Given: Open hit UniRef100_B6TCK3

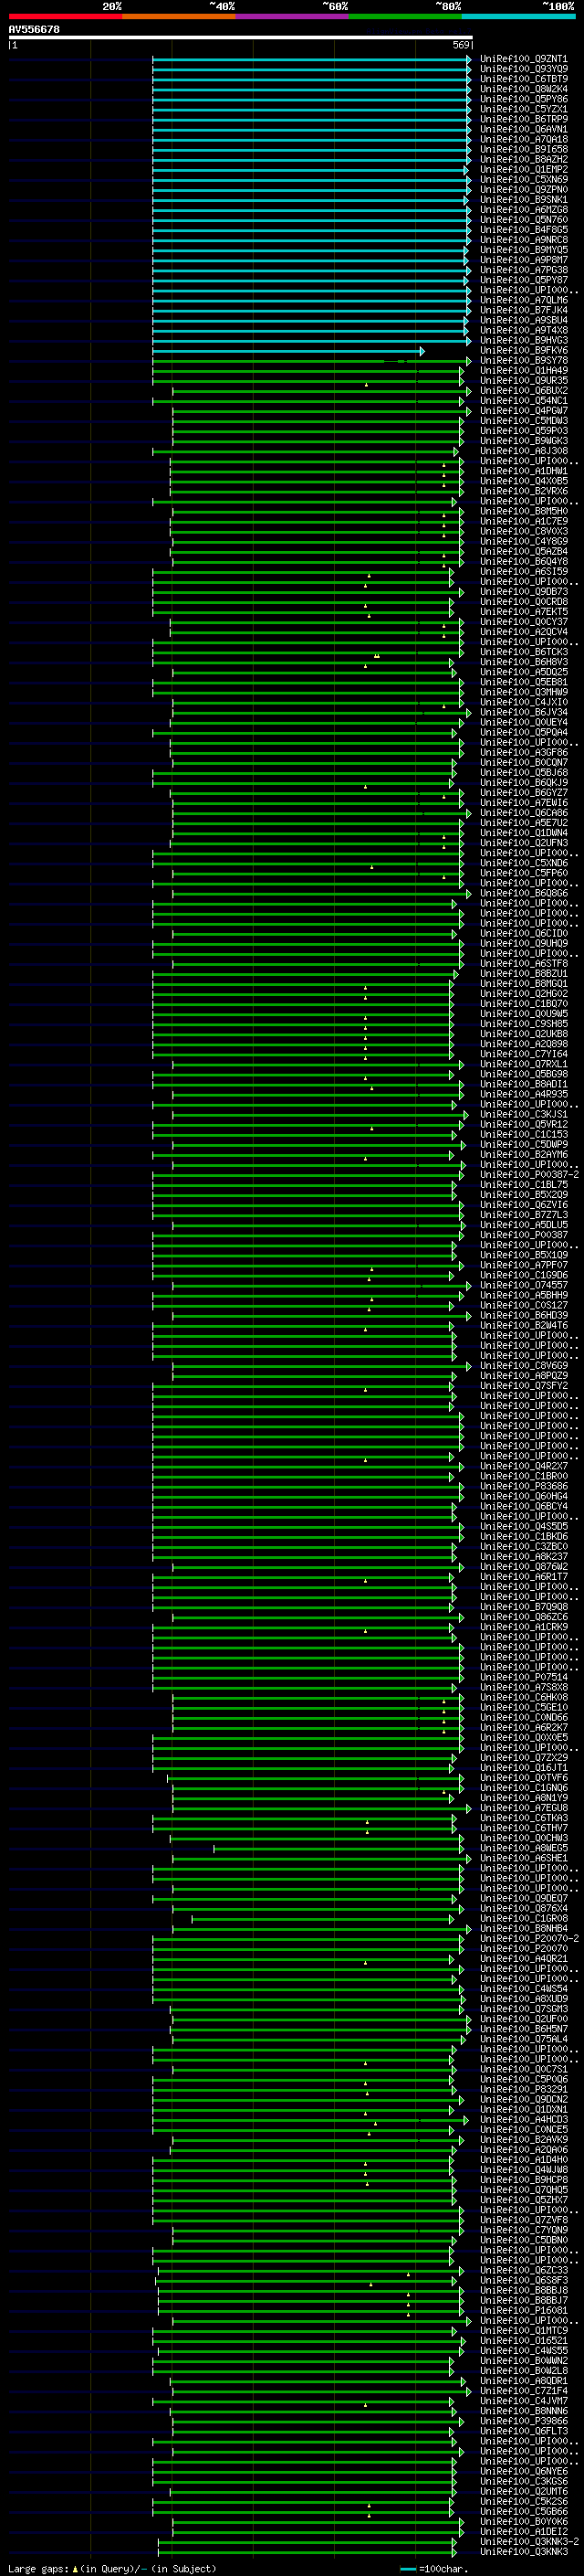Looking at the screenshot, I should point(524,652).
